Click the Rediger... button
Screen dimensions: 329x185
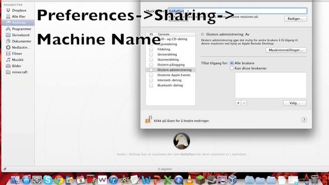(x=296, y=18)
